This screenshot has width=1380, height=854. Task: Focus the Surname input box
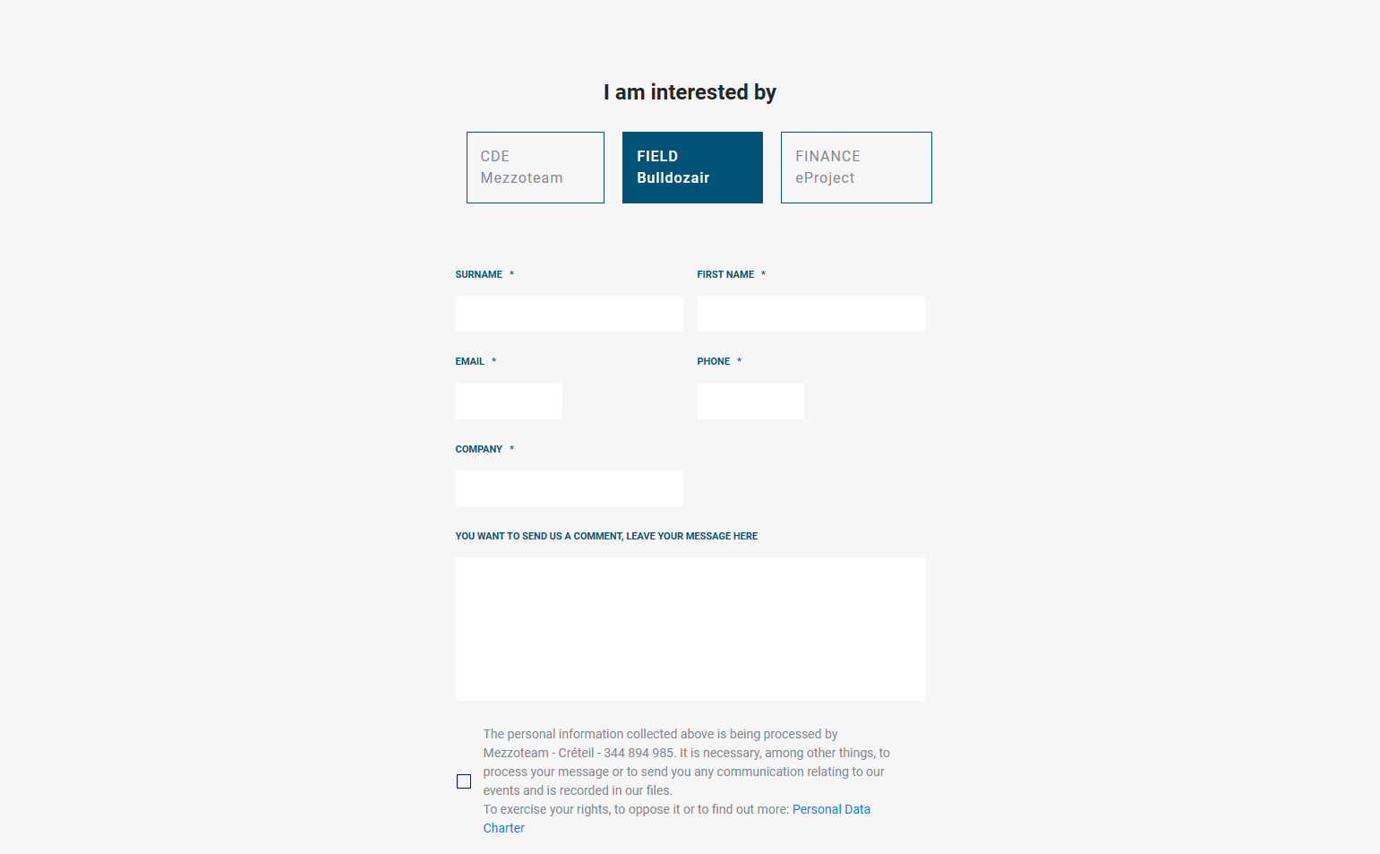pyautogui.click(x=569, y=314)
